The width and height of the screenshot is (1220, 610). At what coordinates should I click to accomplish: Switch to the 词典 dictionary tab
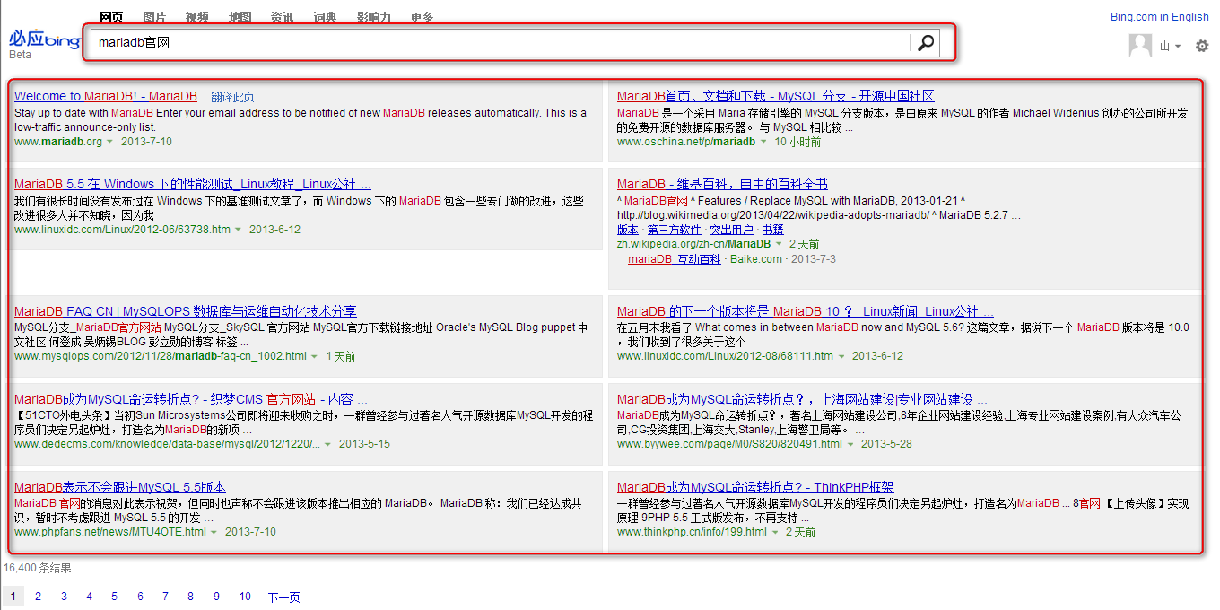pos(325,17)
